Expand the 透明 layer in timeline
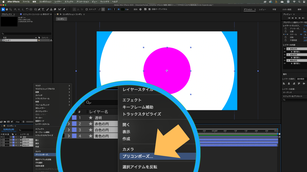Image resolution: width=307 pixels, height=172 pixels. point(11,137)
